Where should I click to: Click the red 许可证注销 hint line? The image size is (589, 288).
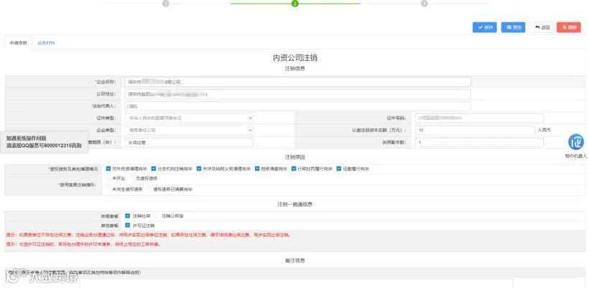point(83,244)
